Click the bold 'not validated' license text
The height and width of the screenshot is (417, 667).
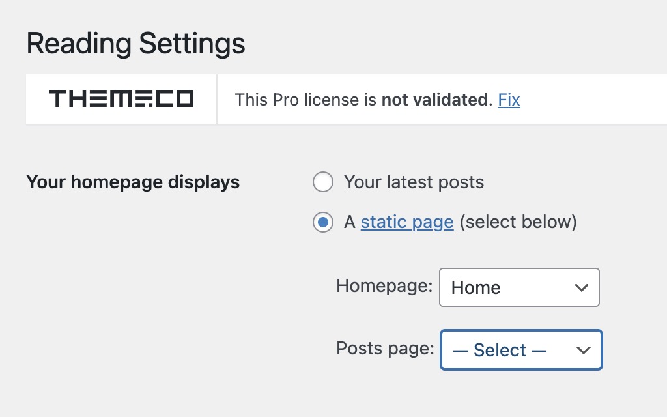[x=434, y=100]
